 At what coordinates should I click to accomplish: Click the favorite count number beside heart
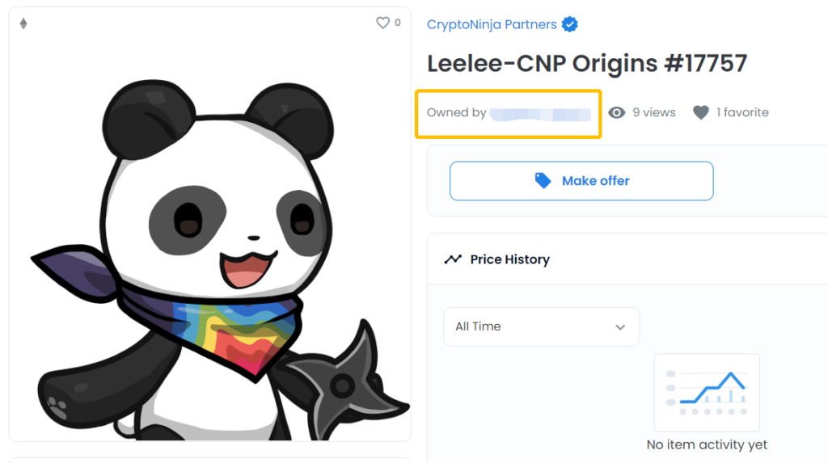click(398, 23)
